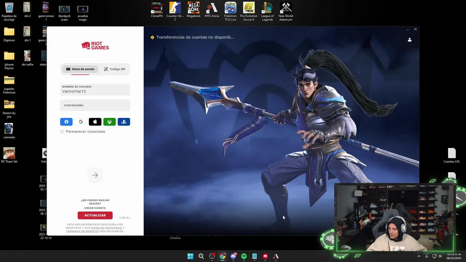
Task: Select RV There Yet desktop icon
Action: tap(9, 156)
